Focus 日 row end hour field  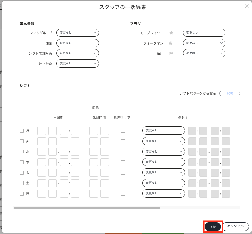point(64,193)
